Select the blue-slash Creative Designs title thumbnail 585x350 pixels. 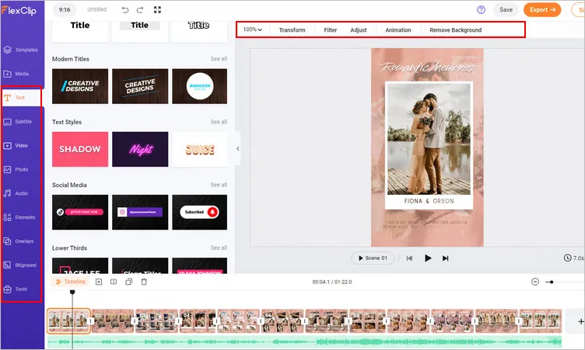pyautogui.click(x=80, y=86)
